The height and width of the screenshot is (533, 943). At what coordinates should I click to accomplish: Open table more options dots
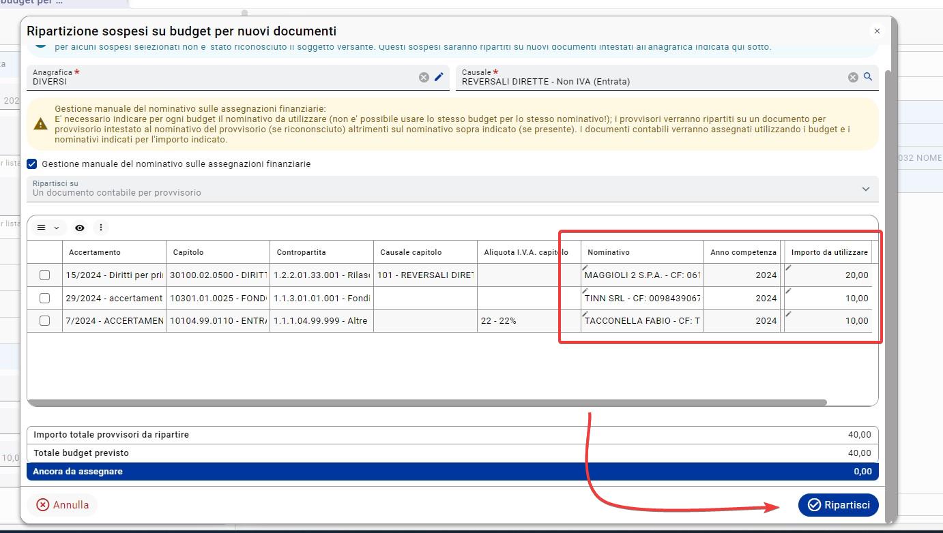(x=101, y=228)
